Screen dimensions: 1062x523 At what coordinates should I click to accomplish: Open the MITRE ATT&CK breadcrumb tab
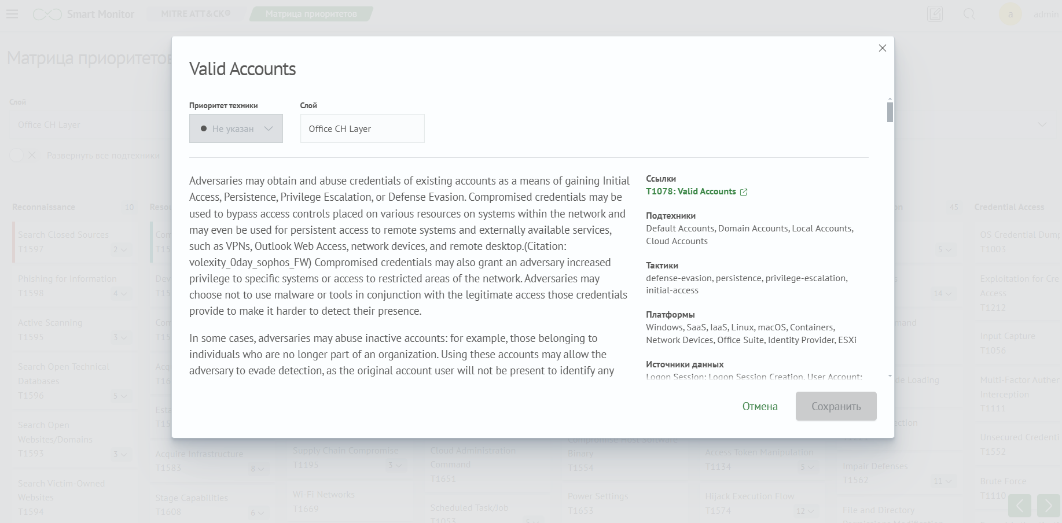point(196,13)
